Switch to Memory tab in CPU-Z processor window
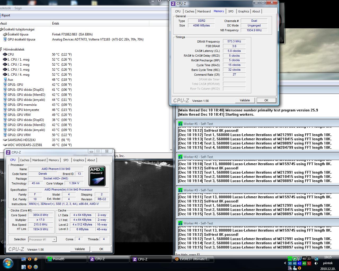Screen dimensions: 339x271 pos(54,160)
